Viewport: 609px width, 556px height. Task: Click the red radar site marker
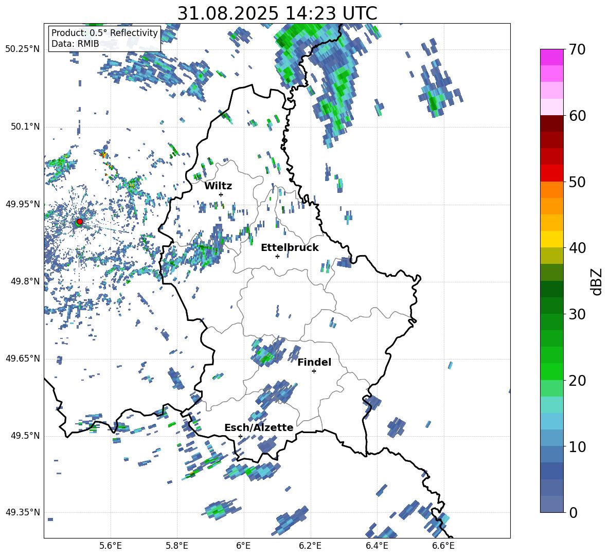pos(80,222)
